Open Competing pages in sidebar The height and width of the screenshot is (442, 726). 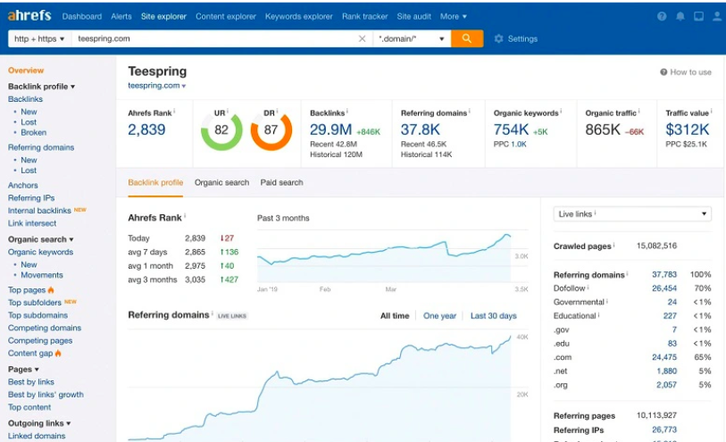coord(40,340)
